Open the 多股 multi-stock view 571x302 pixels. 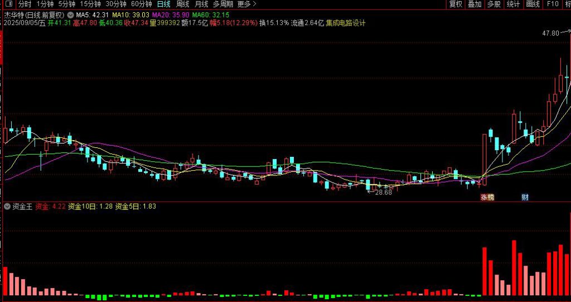pos(493,4)
